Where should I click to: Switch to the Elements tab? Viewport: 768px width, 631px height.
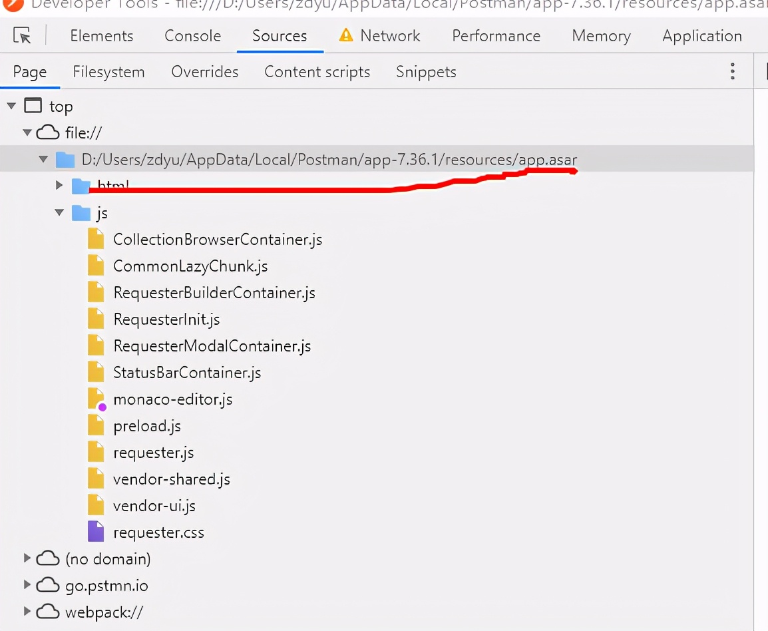tap(102, 36)
